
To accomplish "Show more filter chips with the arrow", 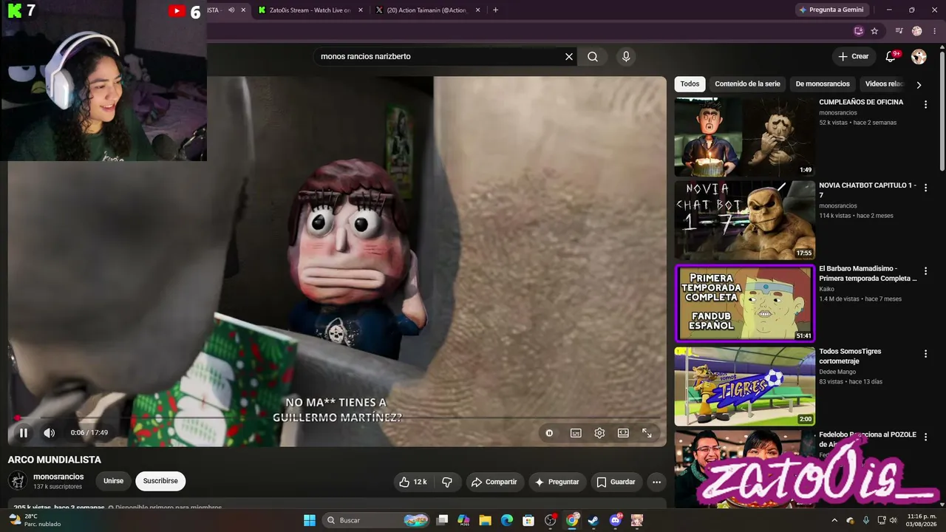I will 919,85.
